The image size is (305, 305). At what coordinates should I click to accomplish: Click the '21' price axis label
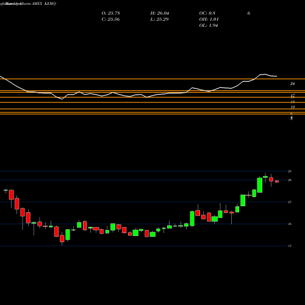click(290, 202)
